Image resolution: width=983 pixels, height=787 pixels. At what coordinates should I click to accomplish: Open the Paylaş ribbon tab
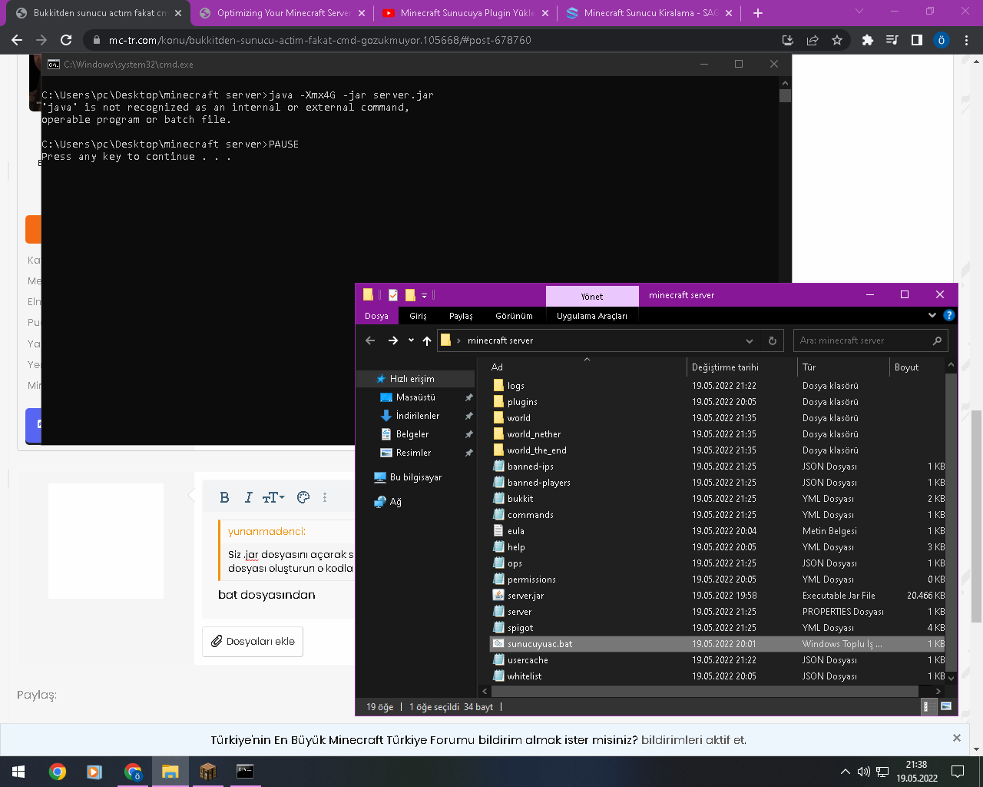(461, 316)
